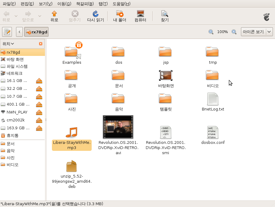Open home folder via 내 폴더
The image size is (275, 207).
[120, 16]
